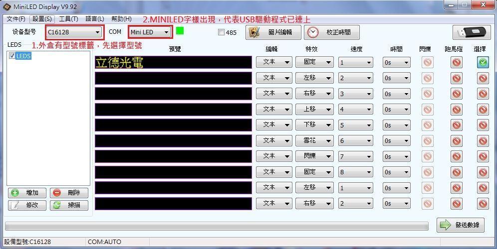Open the COM Mini LED dropdown
This screenshot has width=497, height=249.
pyautogui.click(x=150, y=32)
